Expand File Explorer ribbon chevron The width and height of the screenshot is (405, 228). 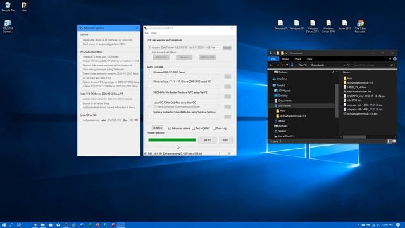coord(390,59)
